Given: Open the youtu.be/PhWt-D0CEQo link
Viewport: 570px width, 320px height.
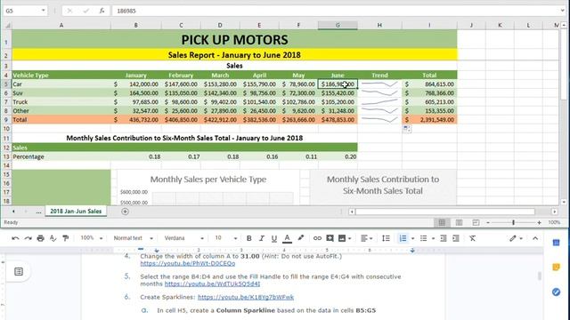Looking at the screenshot, I should pyautogui.click(x=188, y=263).
